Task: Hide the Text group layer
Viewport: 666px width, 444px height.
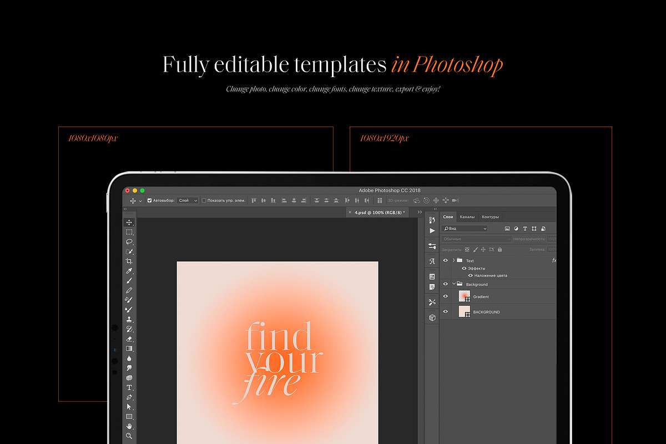Action: click(x=445, y=260)
